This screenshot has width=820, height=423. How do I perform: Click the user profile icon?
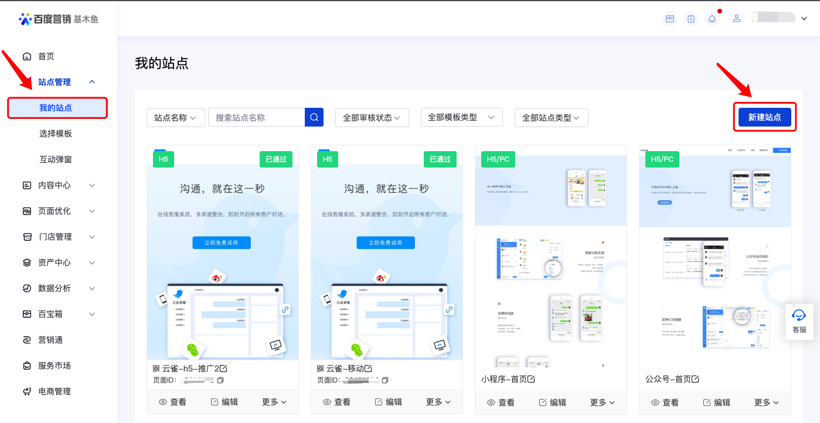[x=736, y=18]
